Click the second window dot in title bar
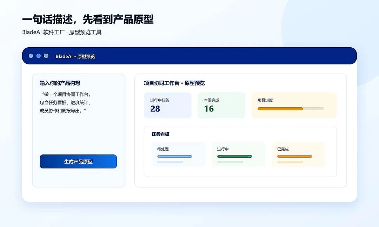Viewport: 379px width, 227px height. coord(39,56)
